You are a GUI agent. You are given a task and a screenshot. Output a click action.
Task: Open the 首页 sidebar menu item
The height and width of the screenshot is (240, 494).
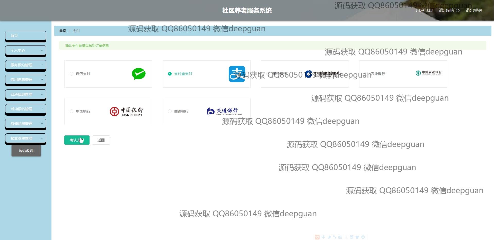26,36
